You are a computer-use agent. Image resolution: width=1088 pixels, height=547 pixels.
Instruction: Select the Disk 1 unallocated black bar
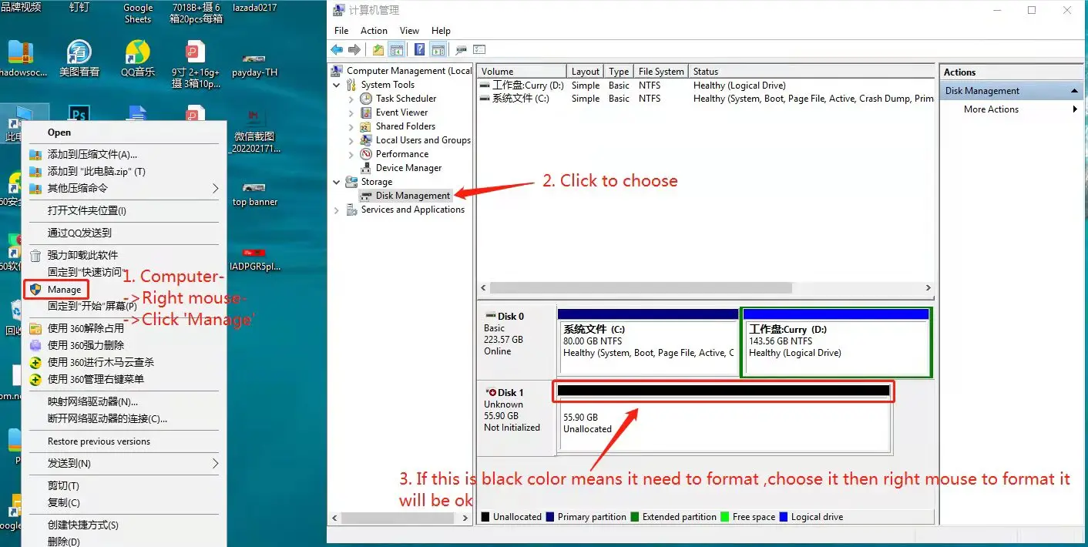coord(723,391)
